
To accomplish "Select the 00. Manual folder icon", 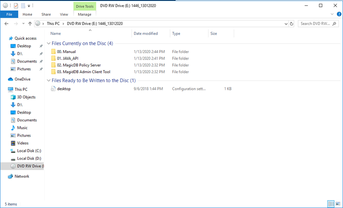I will [x=54, y=52].
